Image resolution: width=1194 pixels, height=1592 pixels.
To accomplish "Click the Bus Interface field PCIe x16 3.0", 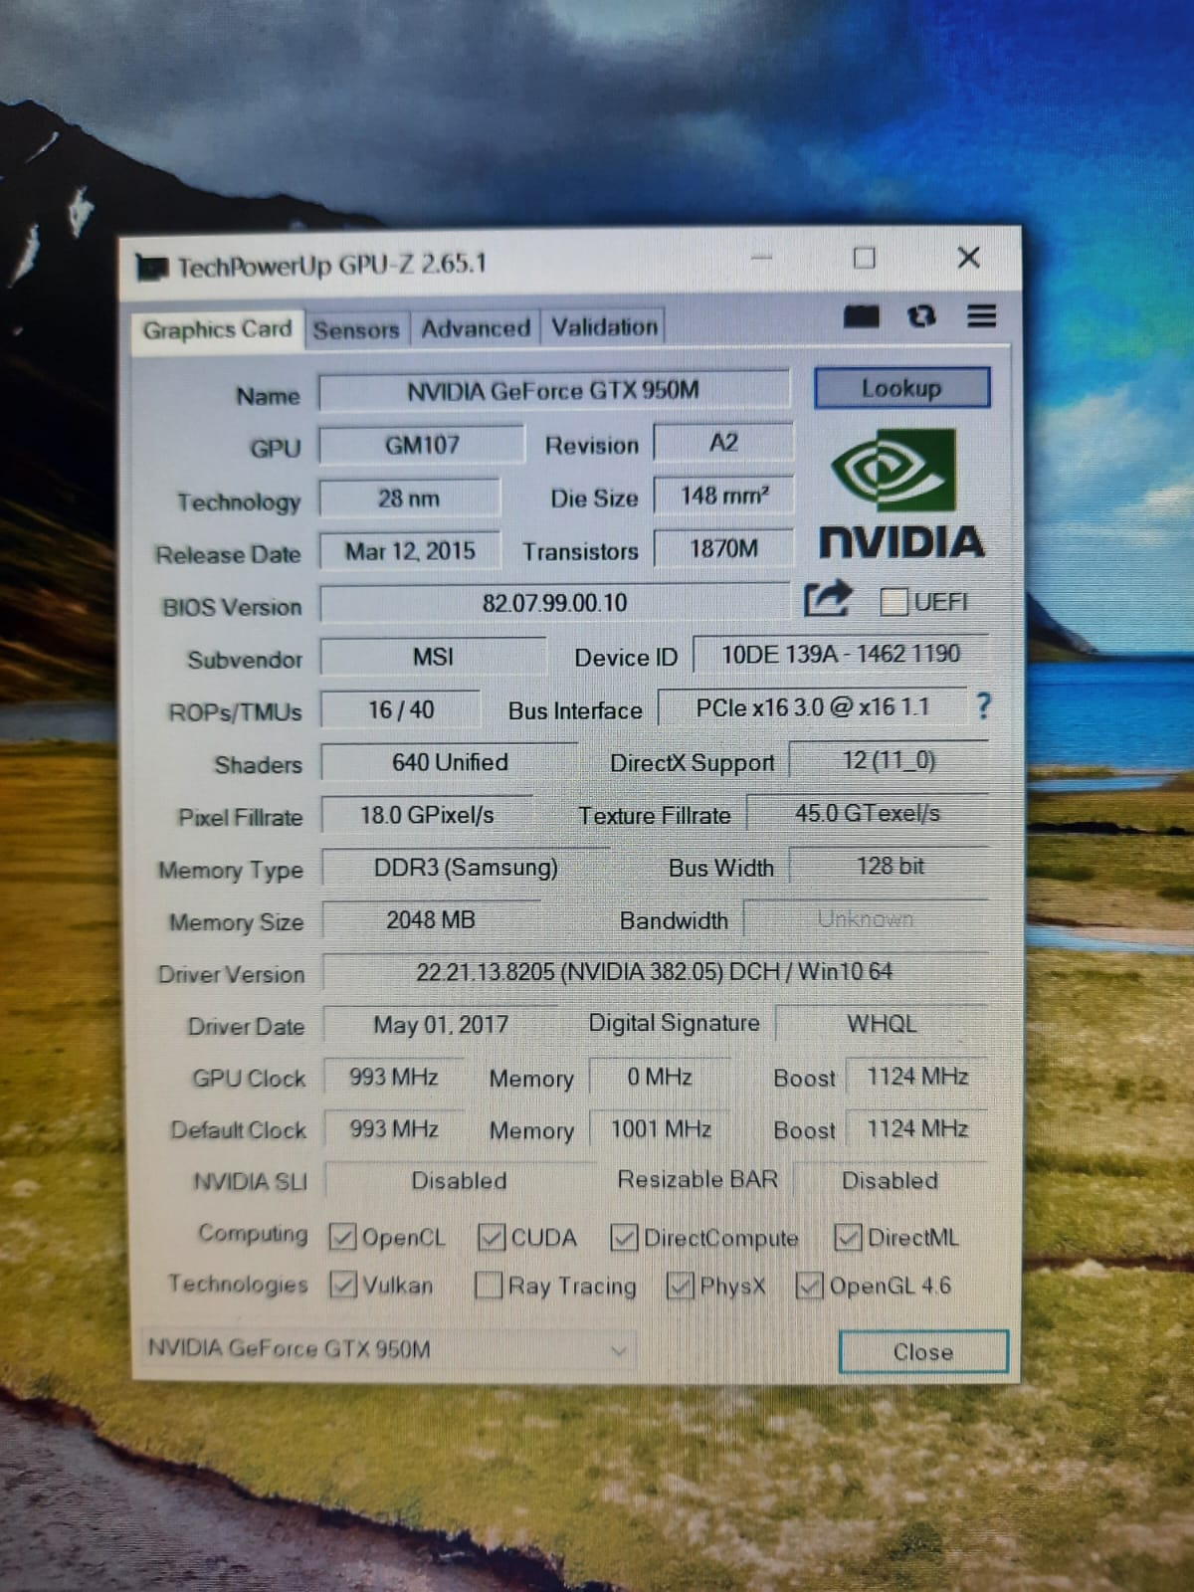I will (x=812, y=707).
